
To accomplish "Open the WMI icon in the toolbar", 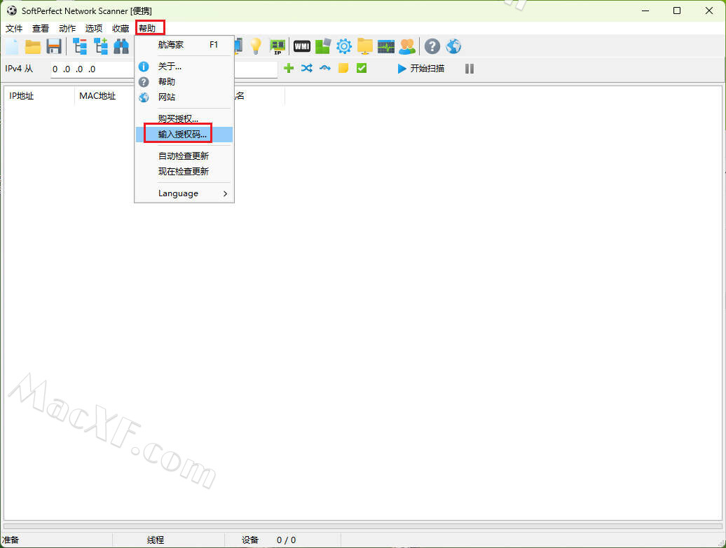I will click(x=302, y=46).
